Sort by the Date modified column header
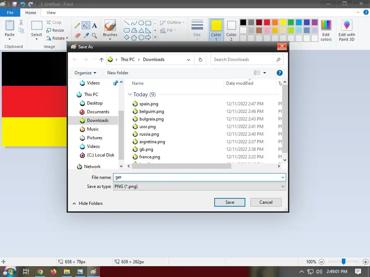Screen dimensions: 370x277 click(x=249, y=83)
